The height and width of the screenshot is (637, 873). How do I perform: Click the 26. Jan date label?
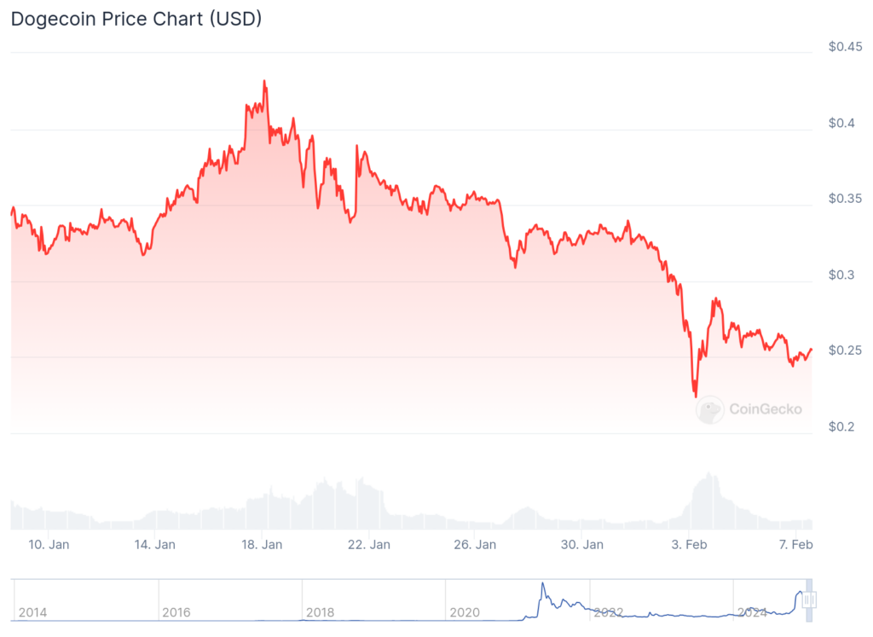476,544
